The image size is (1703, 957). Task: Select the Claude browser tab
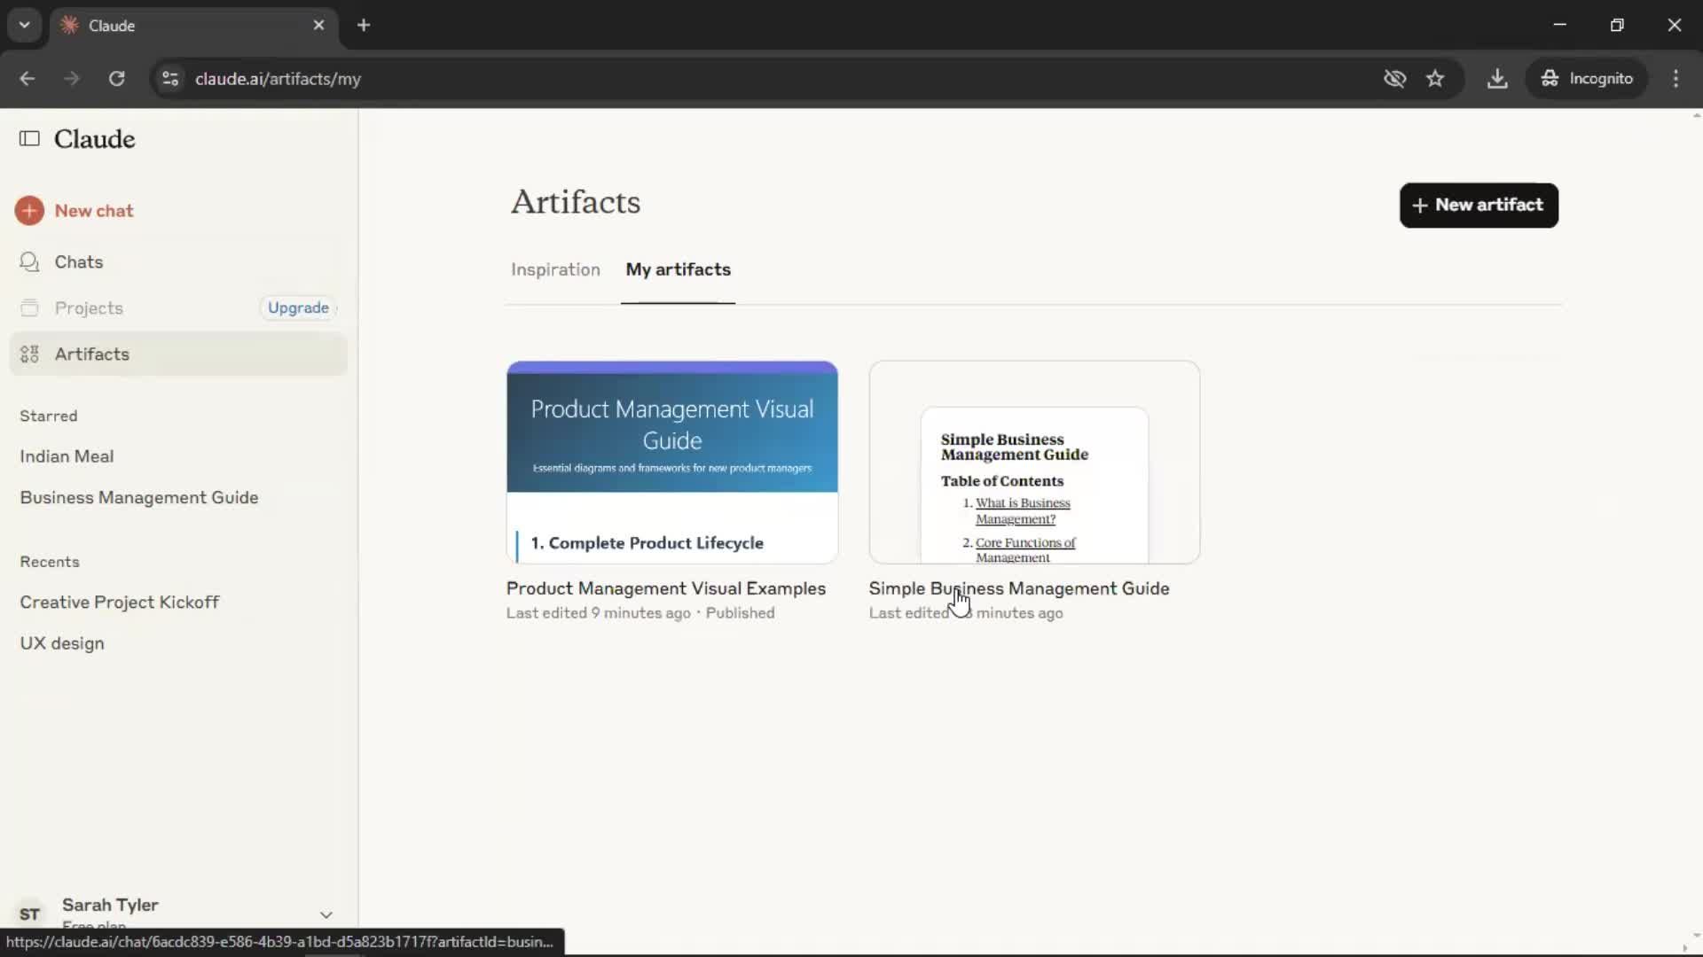(x=193, y=26)
